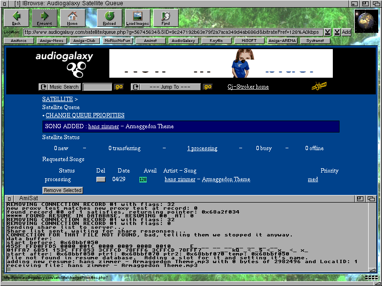Click the yellow satellite icon in the header
This screenshot has height=286, width=382.
pos(319,86)
